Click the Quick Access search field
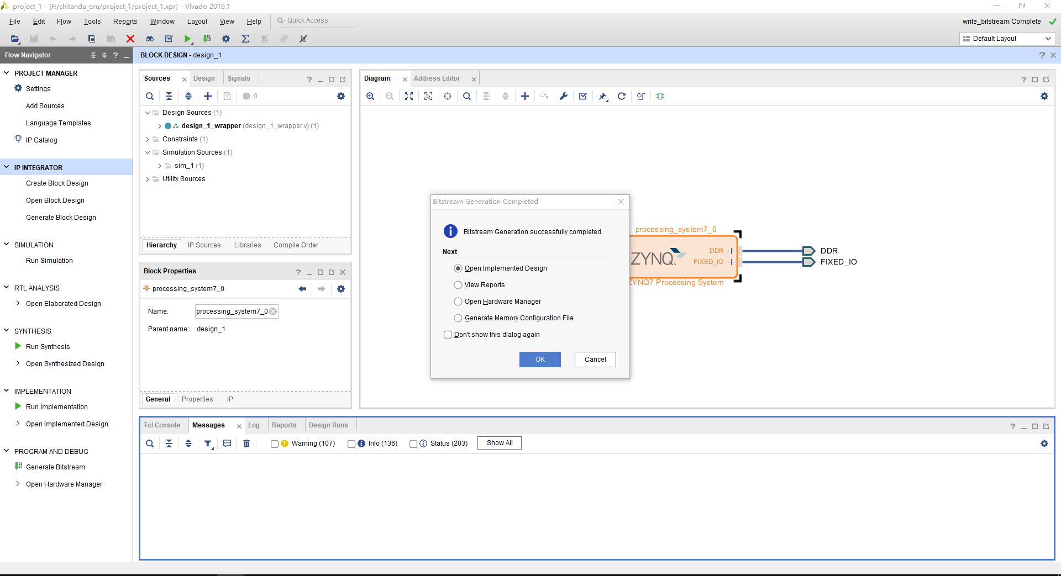Screen dimensions: 1061x576 point(315,20)
